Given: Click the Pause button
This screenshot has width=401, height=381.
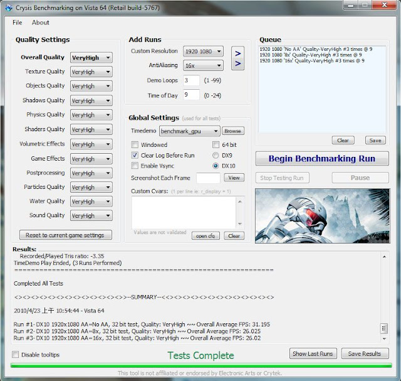Looking at the screenshot, I should click(360, 178).
